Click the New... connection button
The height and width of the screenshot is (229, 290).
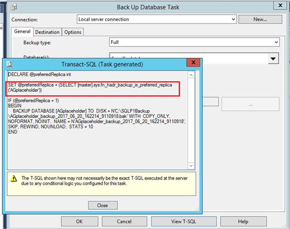point(260,19)
